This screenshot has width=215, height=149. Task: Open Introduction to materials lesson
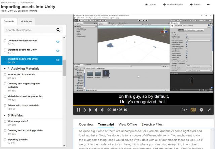click(21, 74)
